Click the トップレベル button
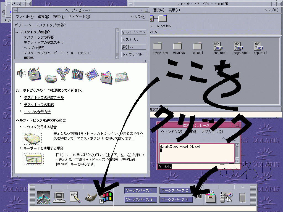The image size is (283, 212). pyautogui.click(x=134, y=54)
